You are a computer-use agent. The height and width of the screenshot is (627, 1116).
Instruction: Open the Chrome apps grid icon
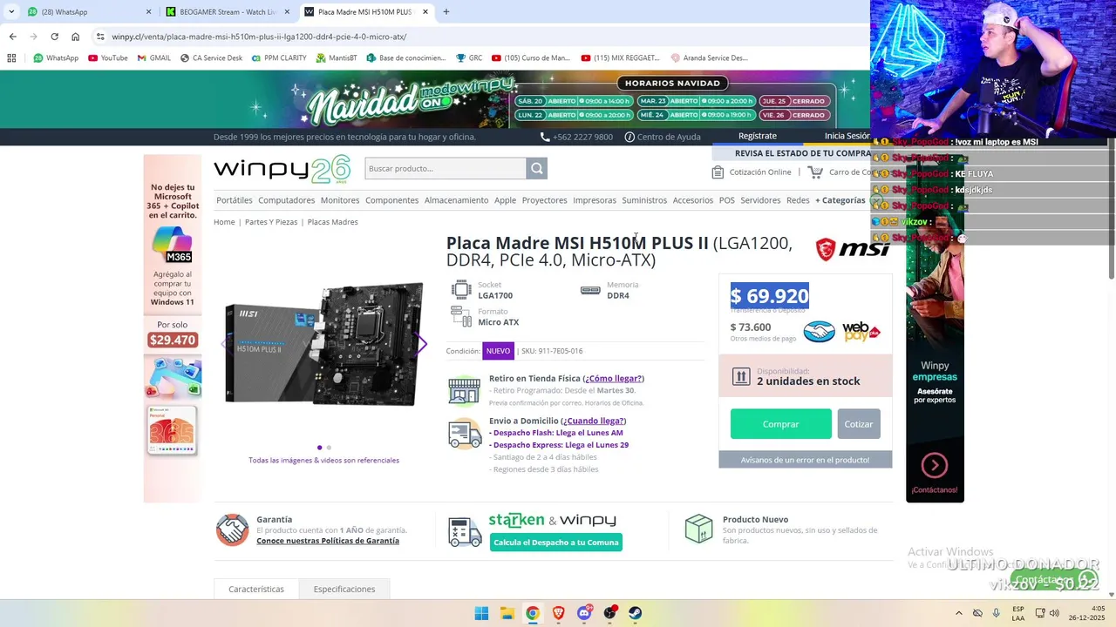[x=11, y=58]
